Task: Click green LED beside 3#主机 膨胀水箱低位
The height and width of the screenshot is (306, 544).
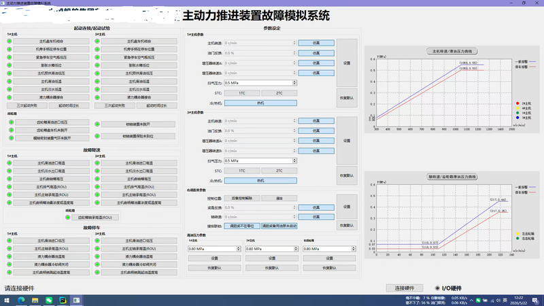Action: point(97,65)
